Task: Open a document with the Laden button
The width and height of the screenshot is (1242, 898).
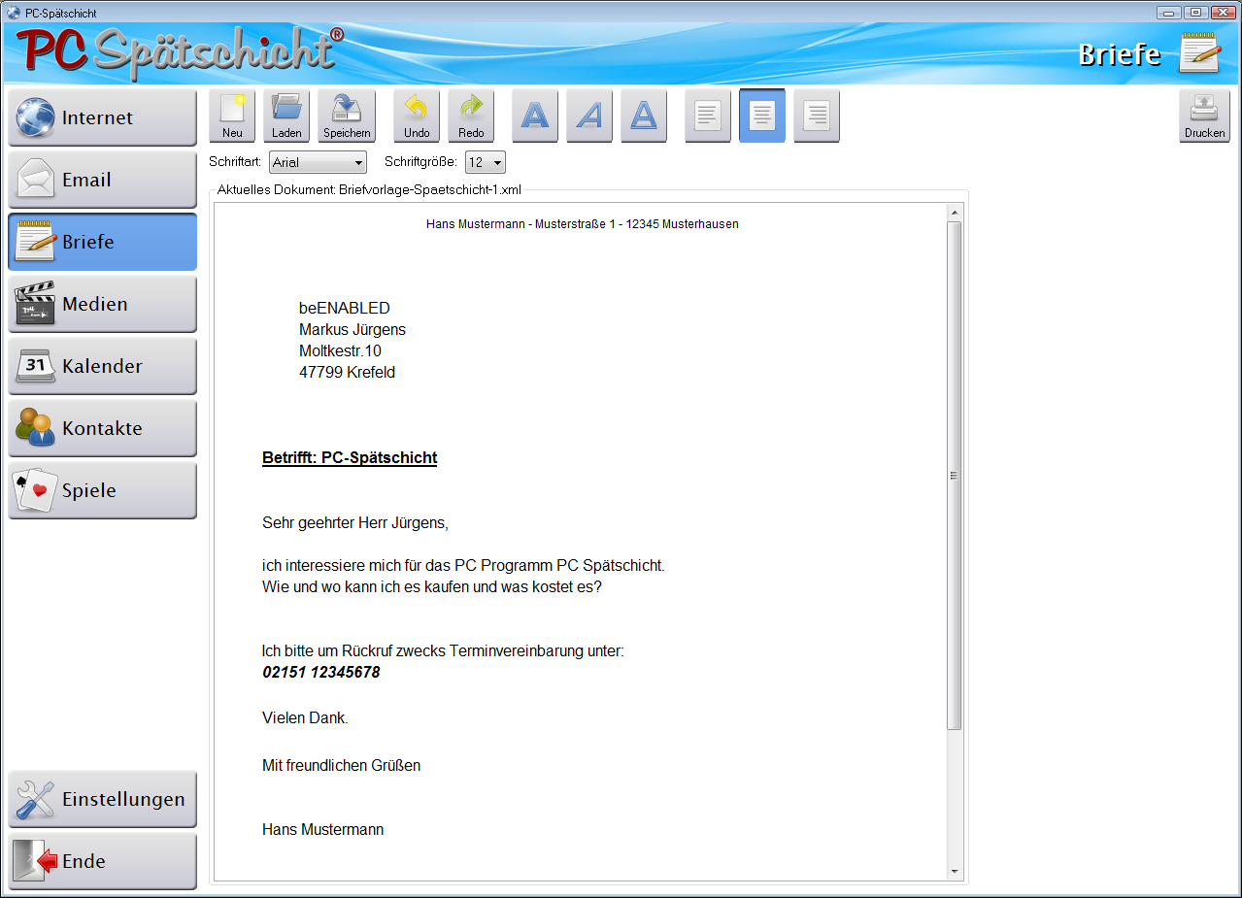Action: click(286, 116)
